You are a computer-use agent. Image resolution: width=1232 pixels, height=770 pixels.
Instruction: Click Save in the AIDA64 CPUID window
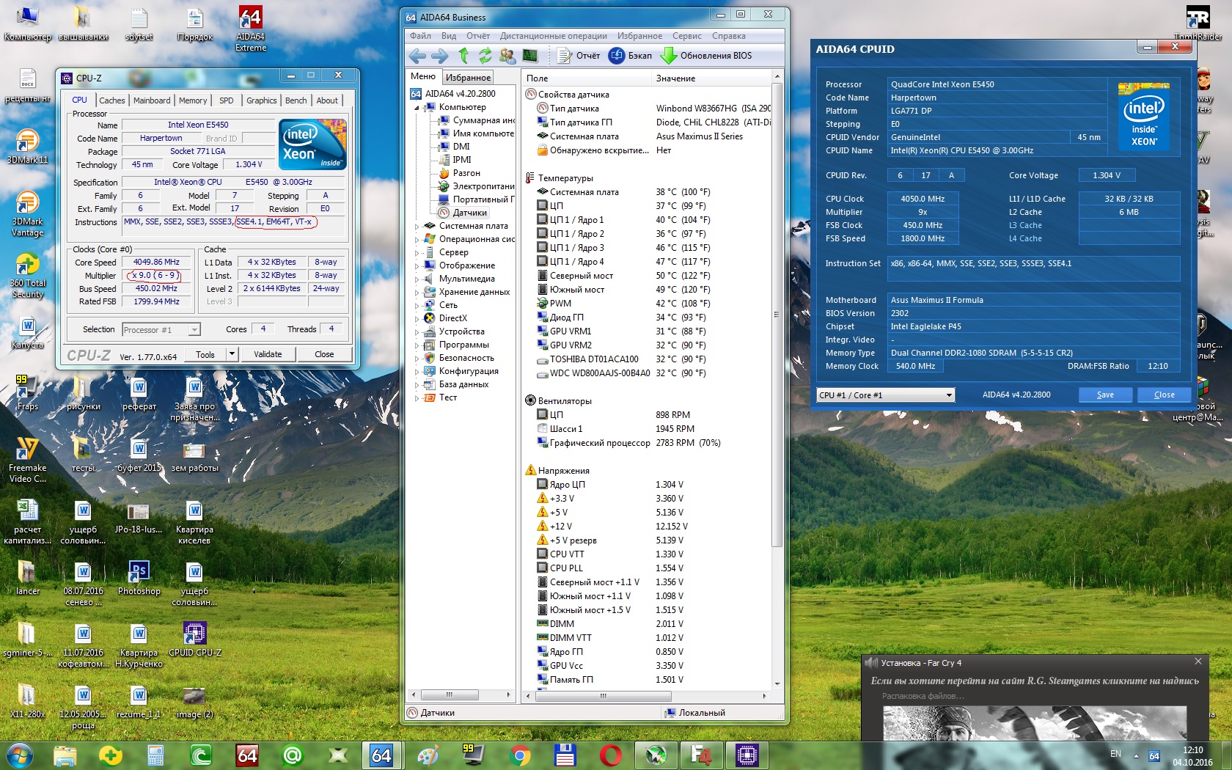(1104, 395)
